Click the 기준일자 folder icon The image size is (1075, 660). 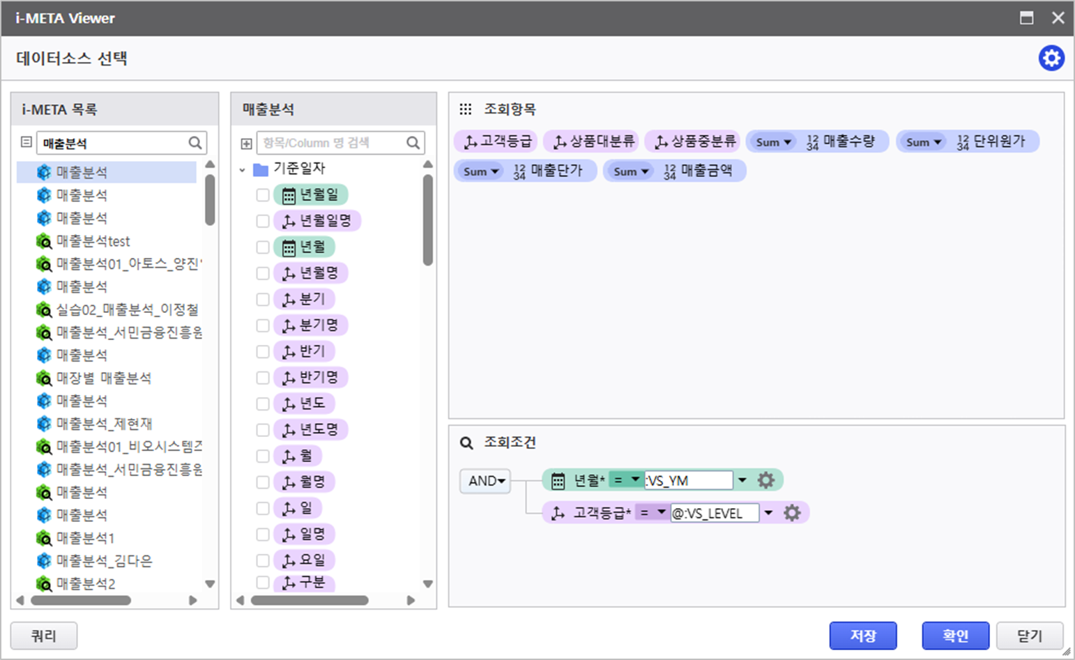pyautogui.click(x=261, y=169)
